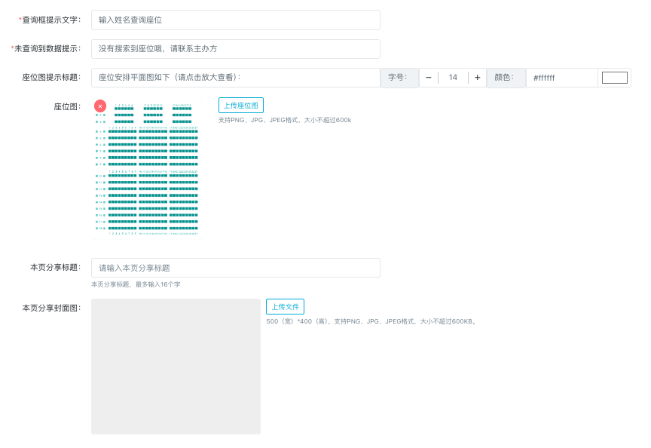Focus the 查询框提示文字 input field

coord(235,20)
